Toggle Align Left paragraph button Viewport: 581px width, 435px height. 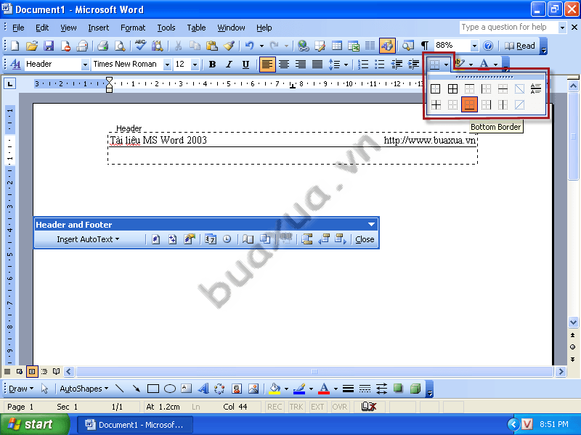pyautogui.click(x=267, y=65)
